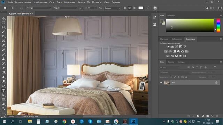Select the Eraser tool
The image size is (223, 125).
click(x=3, y=68)
